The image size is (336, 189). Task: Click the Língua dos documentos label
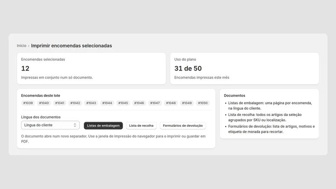(x=41, y=117)
